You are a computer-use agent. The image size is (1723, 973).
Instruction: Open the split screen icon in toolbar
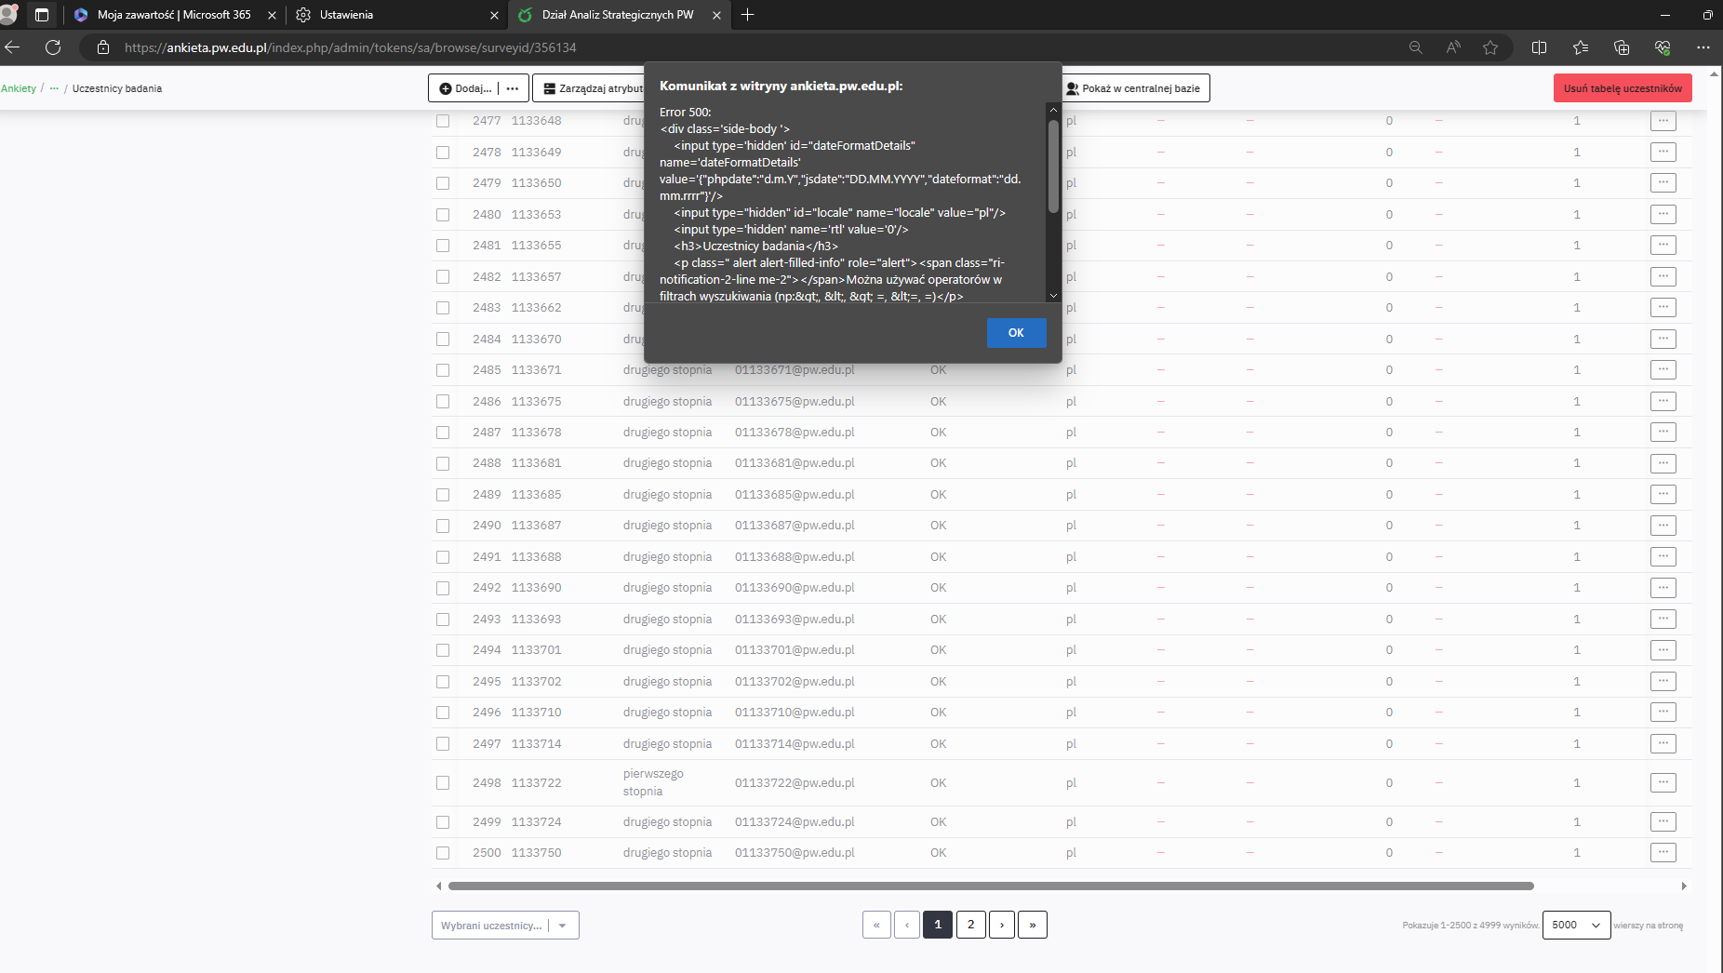tap(1539, 47)
